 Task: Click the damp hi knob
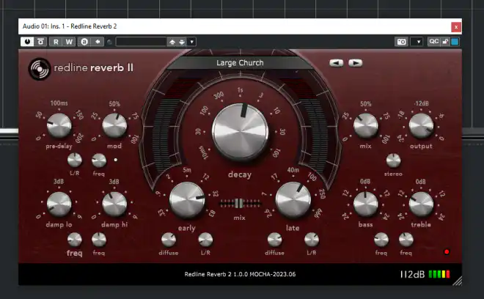tap(114, 204)
